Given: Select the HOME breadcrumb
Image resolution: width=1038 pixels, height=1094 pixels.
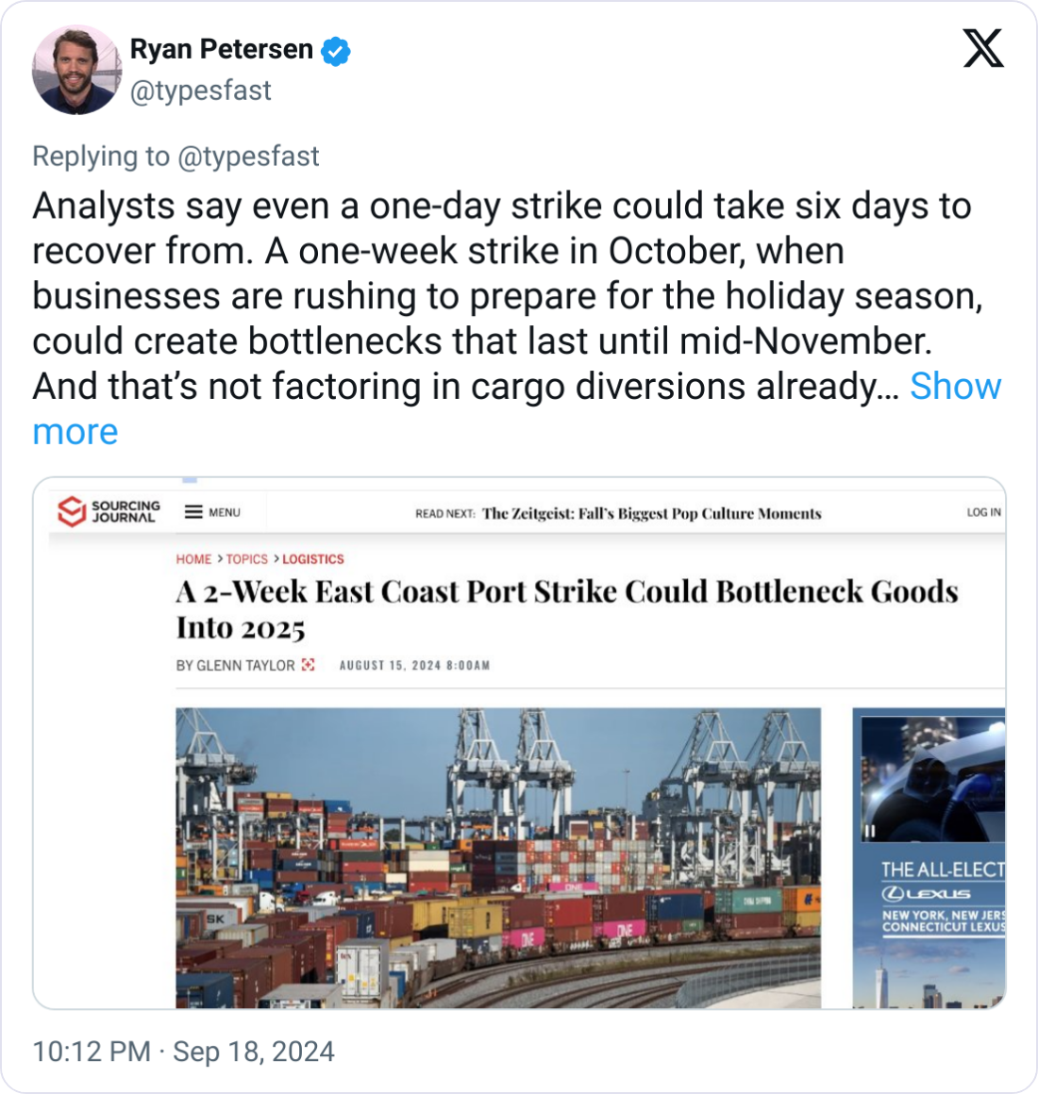Looking at the screenshot, I should [193, 559].
